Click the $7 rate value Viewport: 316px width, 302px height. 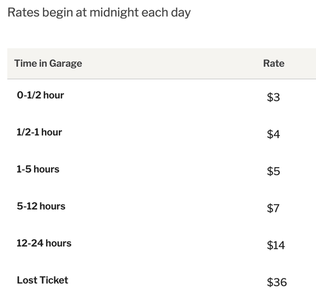273,208
